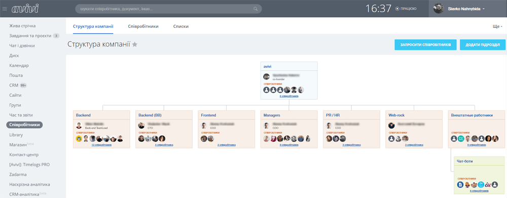507x198 pixels.
Task: Click Slavko Nahnybida profile avatar
Action: (x=439, y=9)
